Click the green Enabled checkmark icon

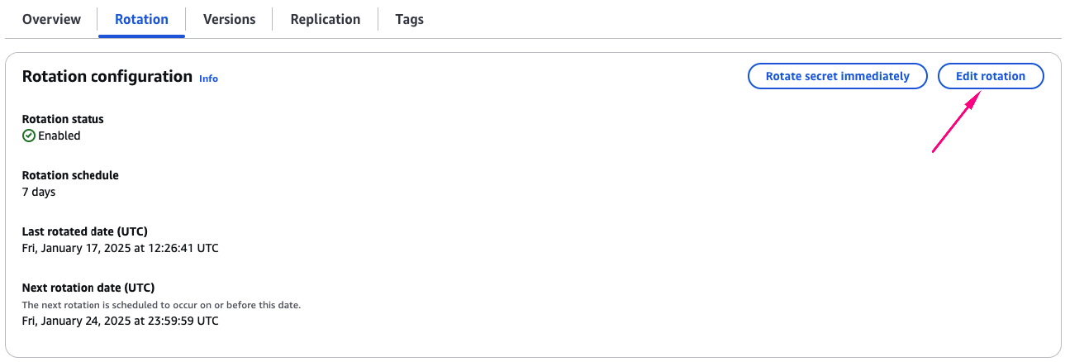pyautogui.click(x=28, y=136)
